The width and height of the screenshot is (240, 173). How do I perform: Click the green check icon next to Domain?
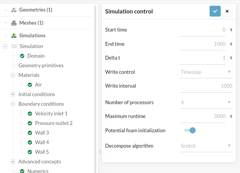[x=22, y=56]
